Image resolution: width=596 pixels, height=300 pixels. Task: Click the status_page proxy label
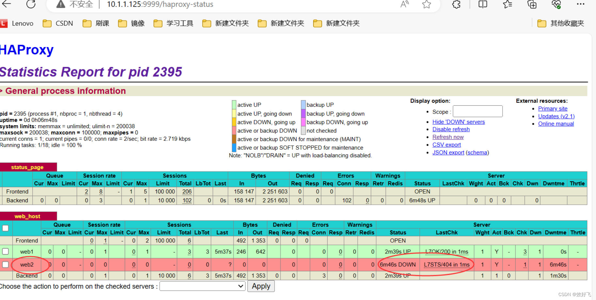click(27, 167)
